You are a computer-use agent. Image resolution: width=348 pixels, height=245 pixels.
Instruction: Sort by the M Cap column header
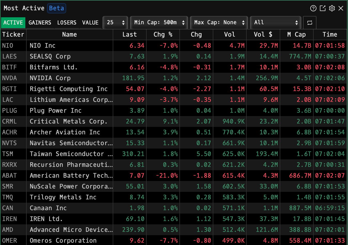click(297, 35)
